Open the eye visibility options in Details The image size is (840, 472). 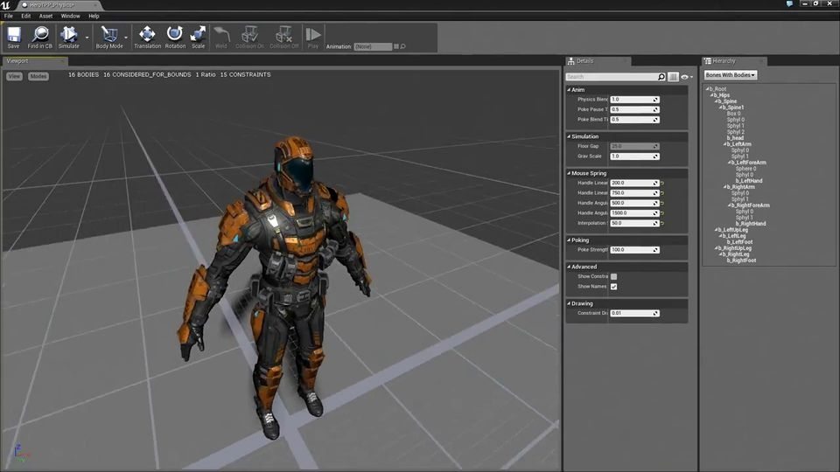685,77
